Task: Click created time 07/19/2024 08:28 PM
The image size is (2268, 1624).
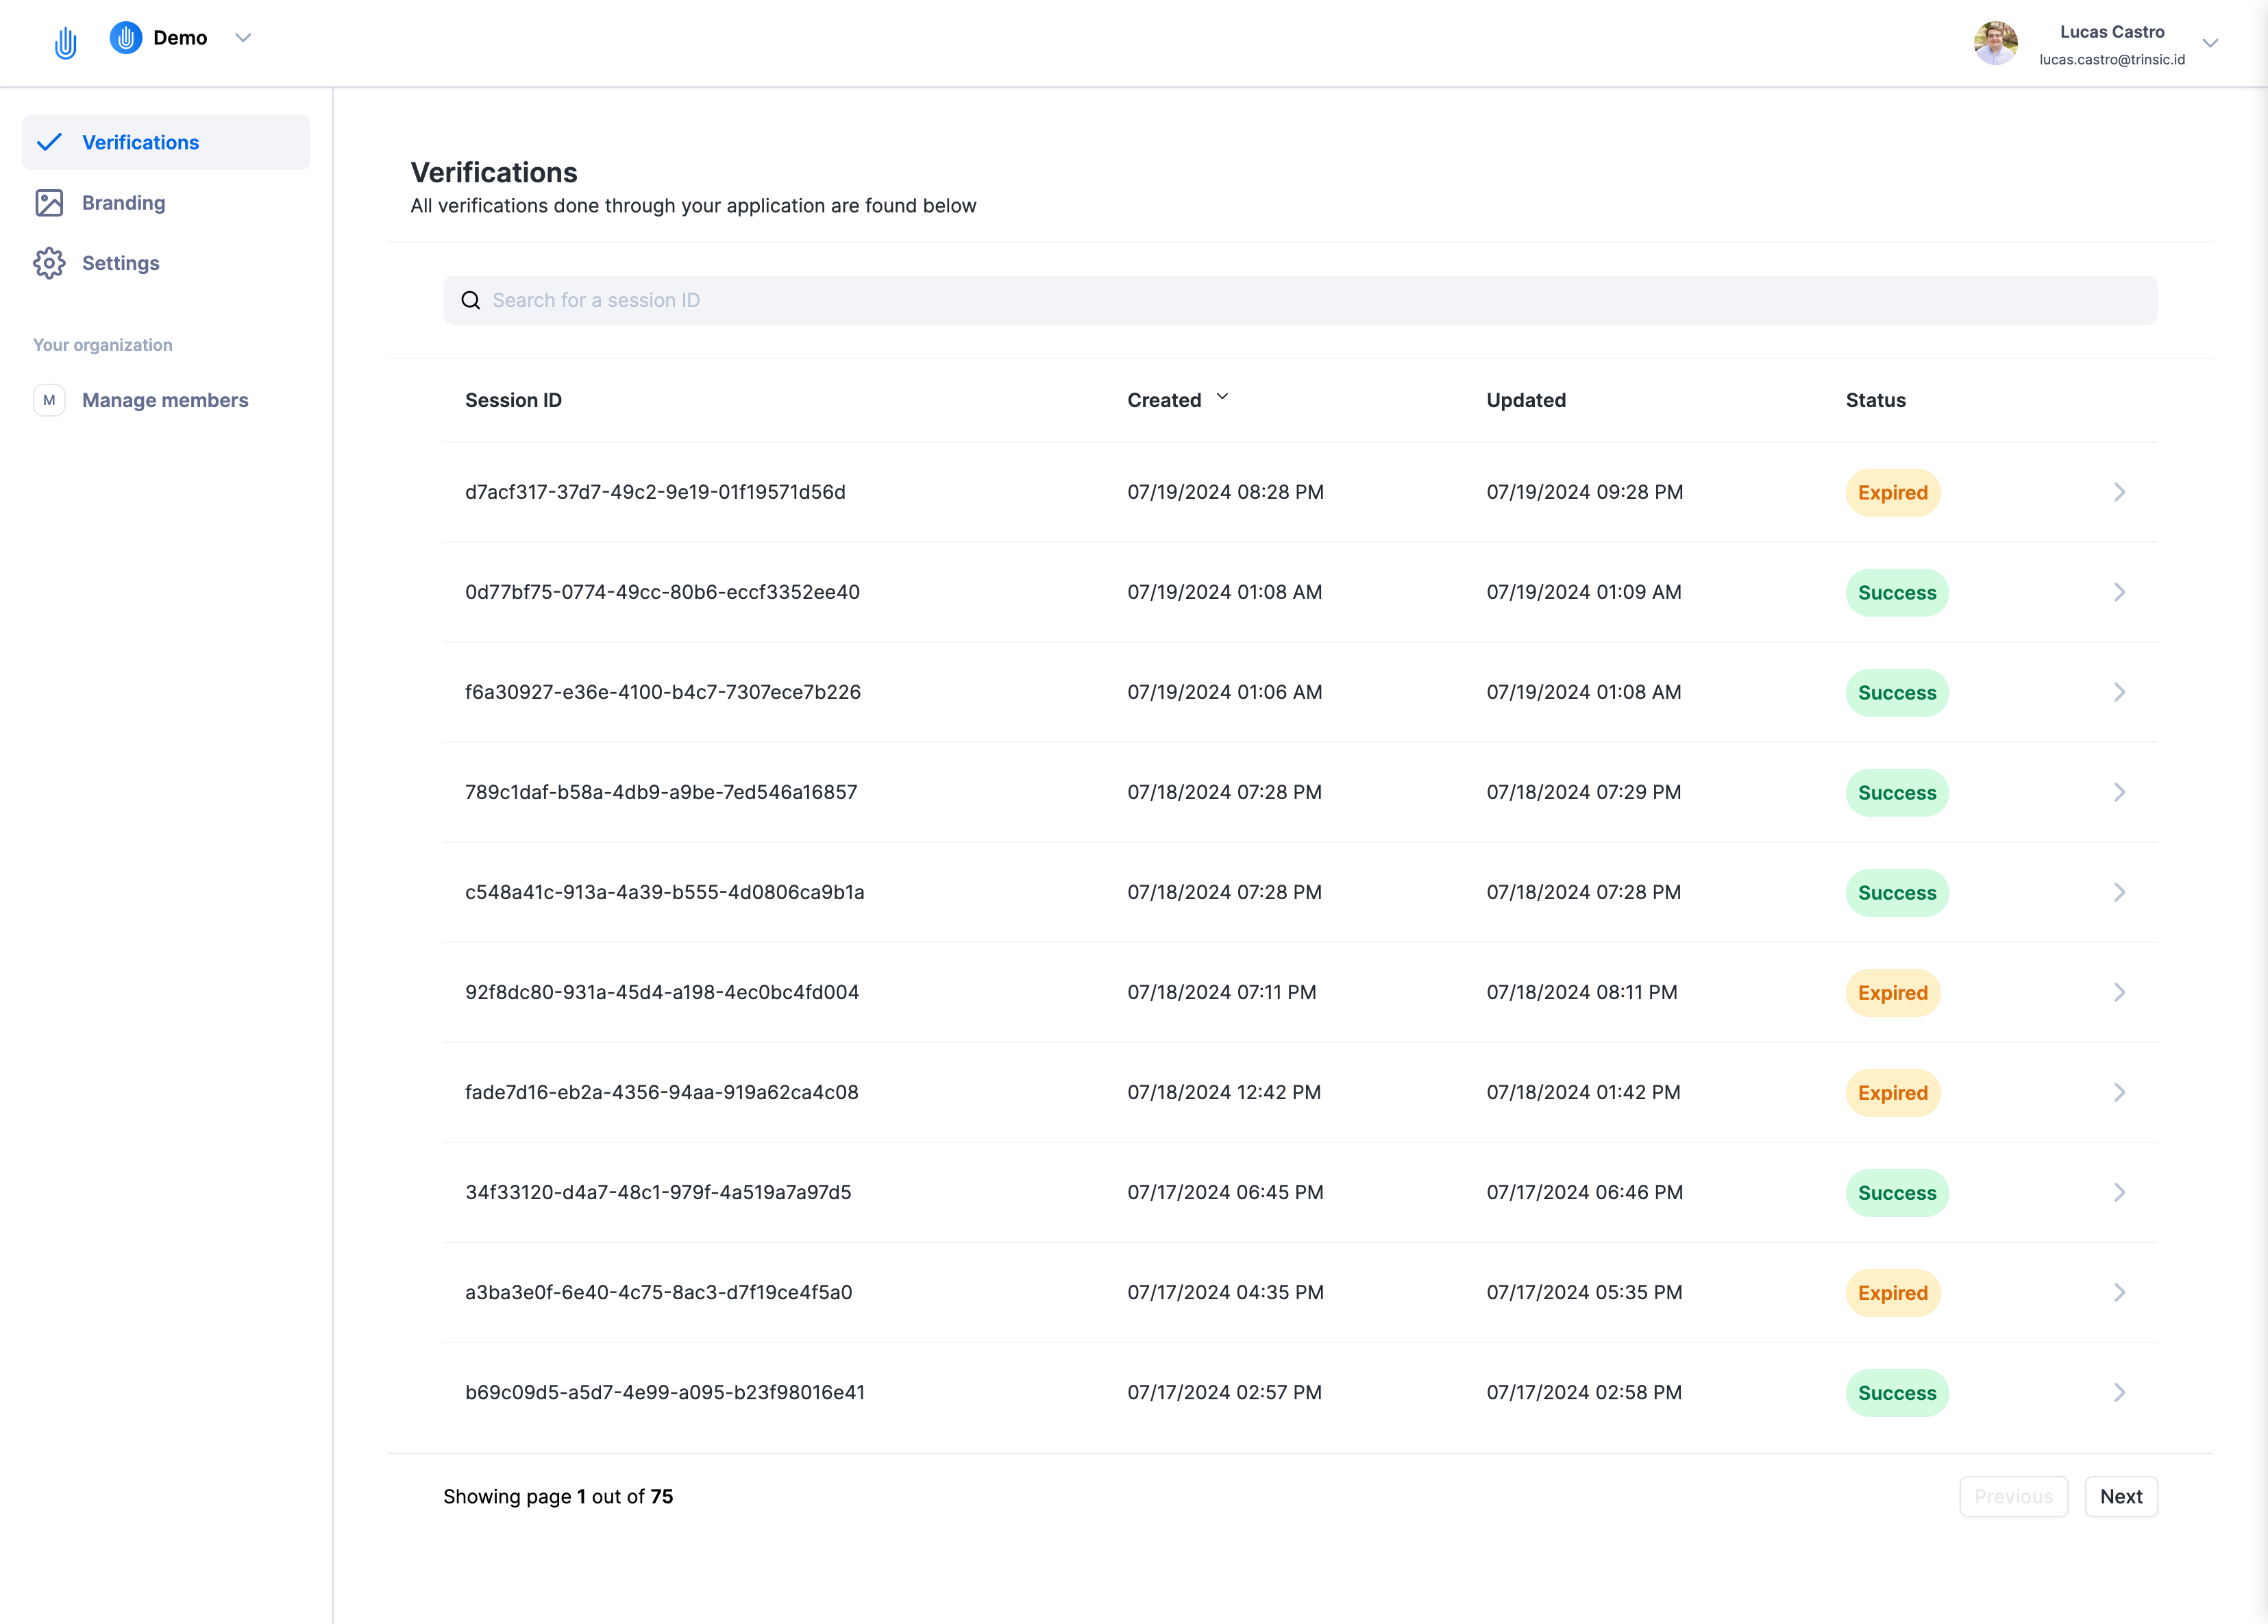Action: [1225, 492]
